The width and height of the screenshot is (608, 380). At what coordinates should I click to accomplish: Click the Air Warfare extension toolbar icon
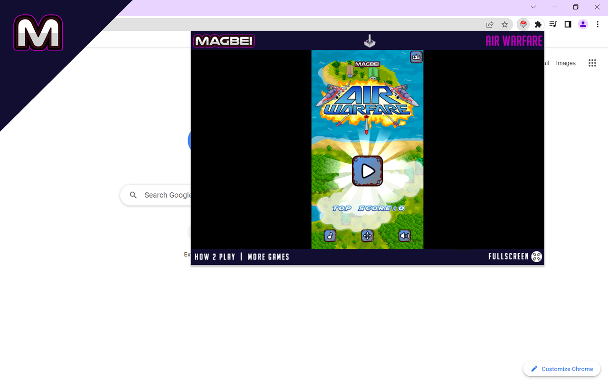523,24
